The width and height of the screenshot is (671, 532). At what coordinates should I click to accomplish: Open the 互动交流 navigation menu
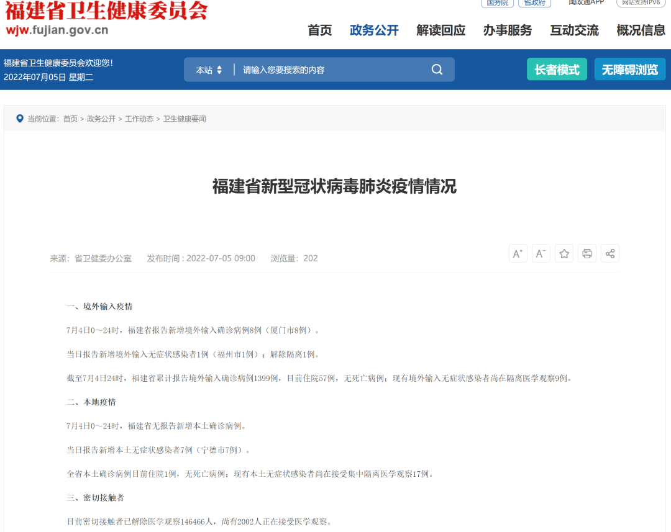coord(574,30)
